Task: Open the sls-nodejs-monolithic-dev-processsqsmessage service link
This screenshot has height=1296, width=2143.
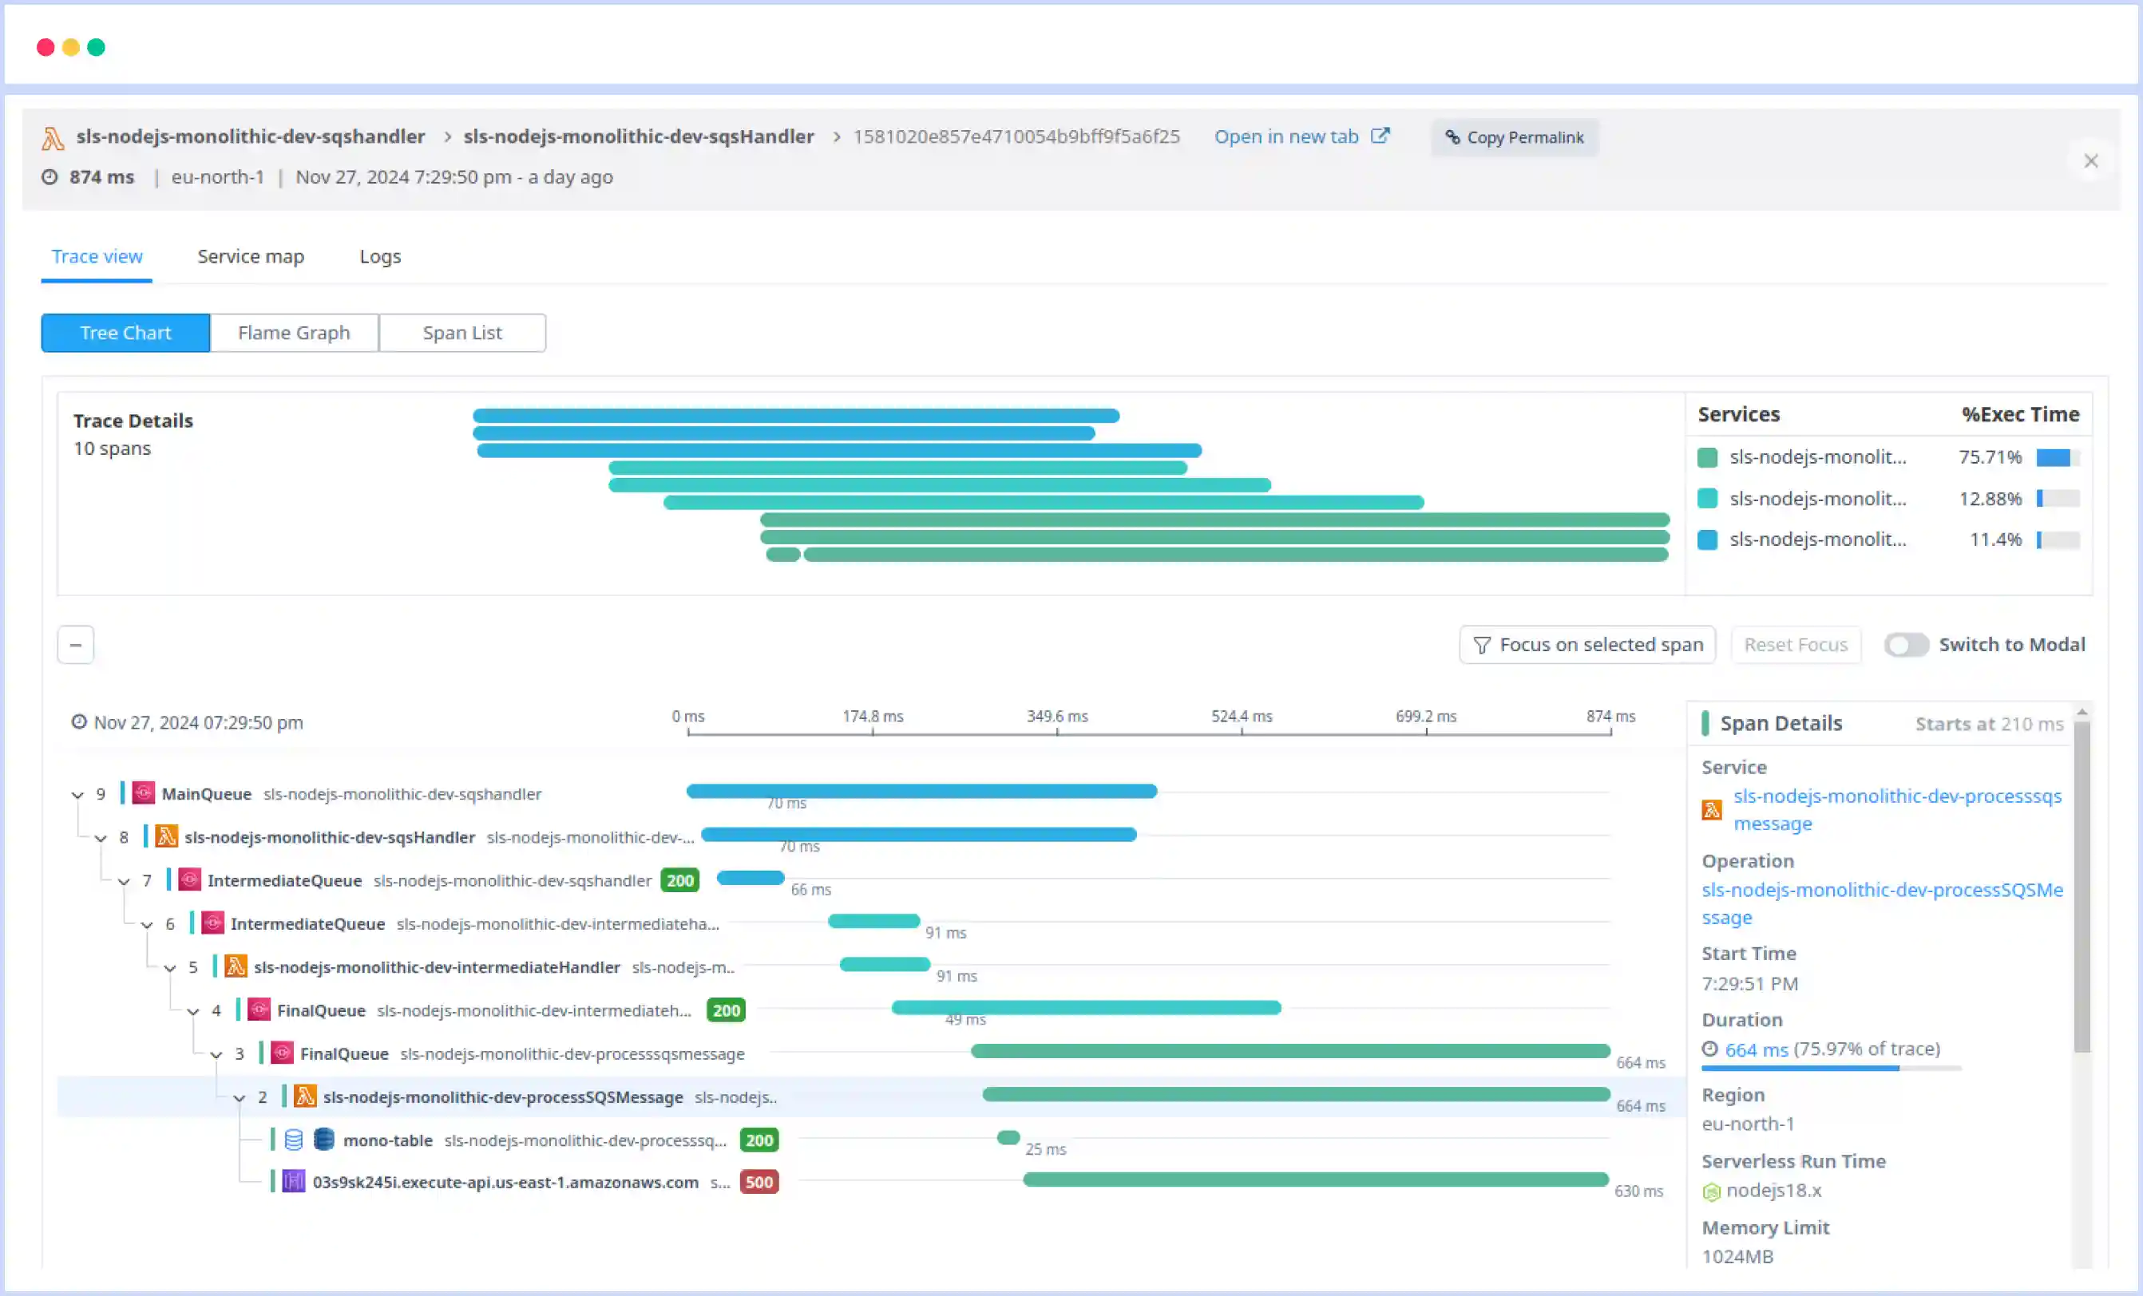Action: pos(1897,809)
